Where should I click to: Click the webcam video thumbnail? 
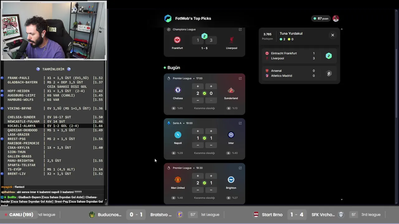(54, 30)
